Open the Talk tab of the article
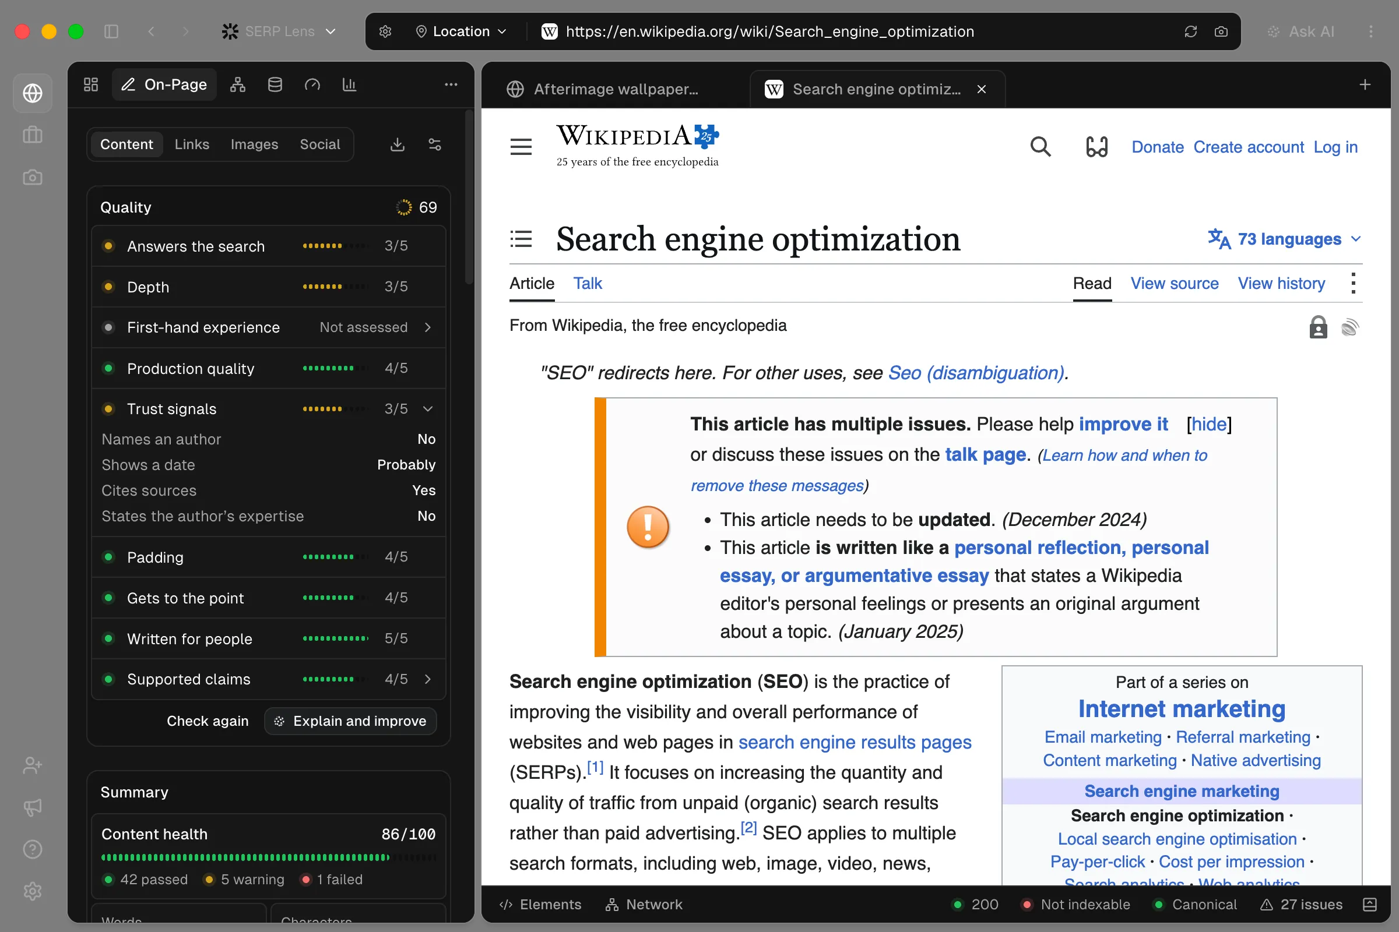1399x932 pixels. pyautogui.click(x=588, y=284)
